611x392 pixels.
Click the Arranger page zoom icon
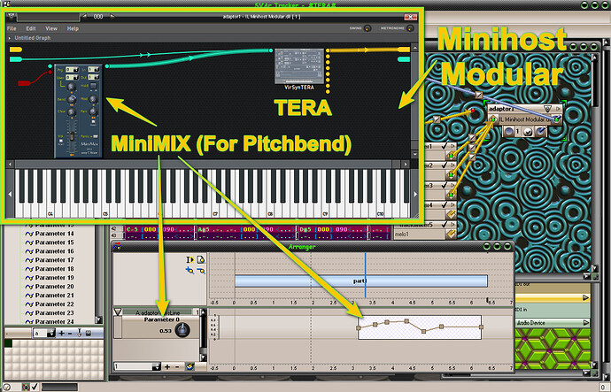201,259
